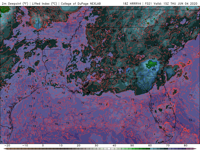Click the "Lifted Index (°C)" header label

(x=44, y=3)
